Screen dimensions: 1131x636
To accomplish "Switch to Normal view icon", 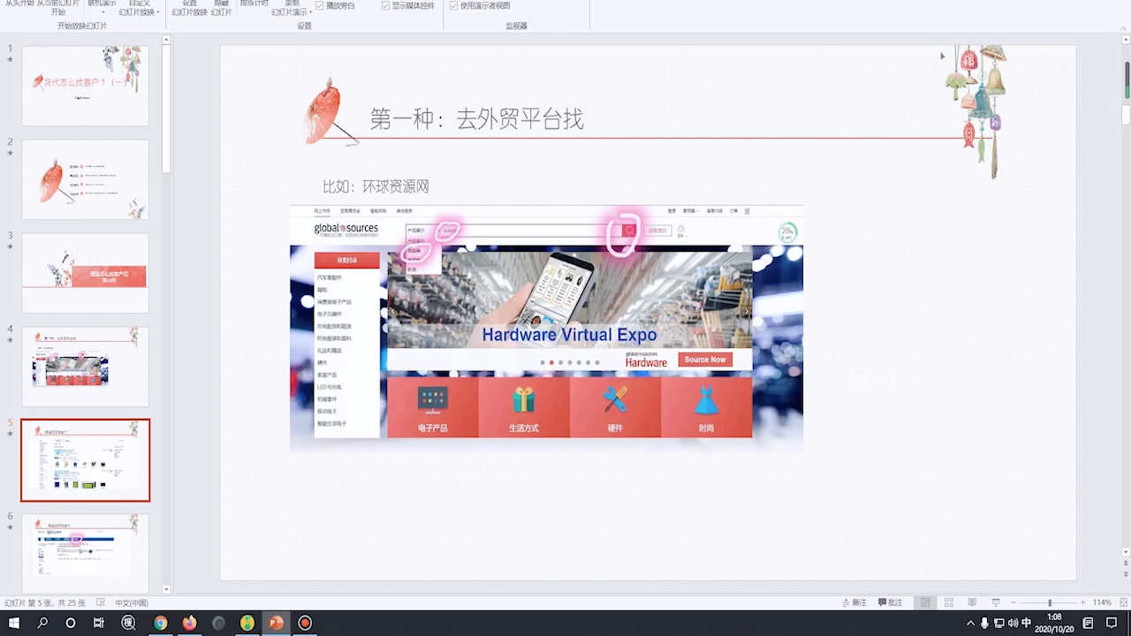I will coord(925,602).
